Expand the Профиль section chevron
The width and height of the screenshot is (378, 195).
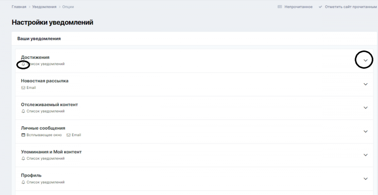tap(366, 179)
